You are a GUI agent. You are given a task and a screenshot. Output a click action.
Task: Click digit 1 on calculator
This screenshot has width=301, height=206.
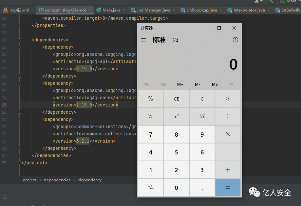151,170
